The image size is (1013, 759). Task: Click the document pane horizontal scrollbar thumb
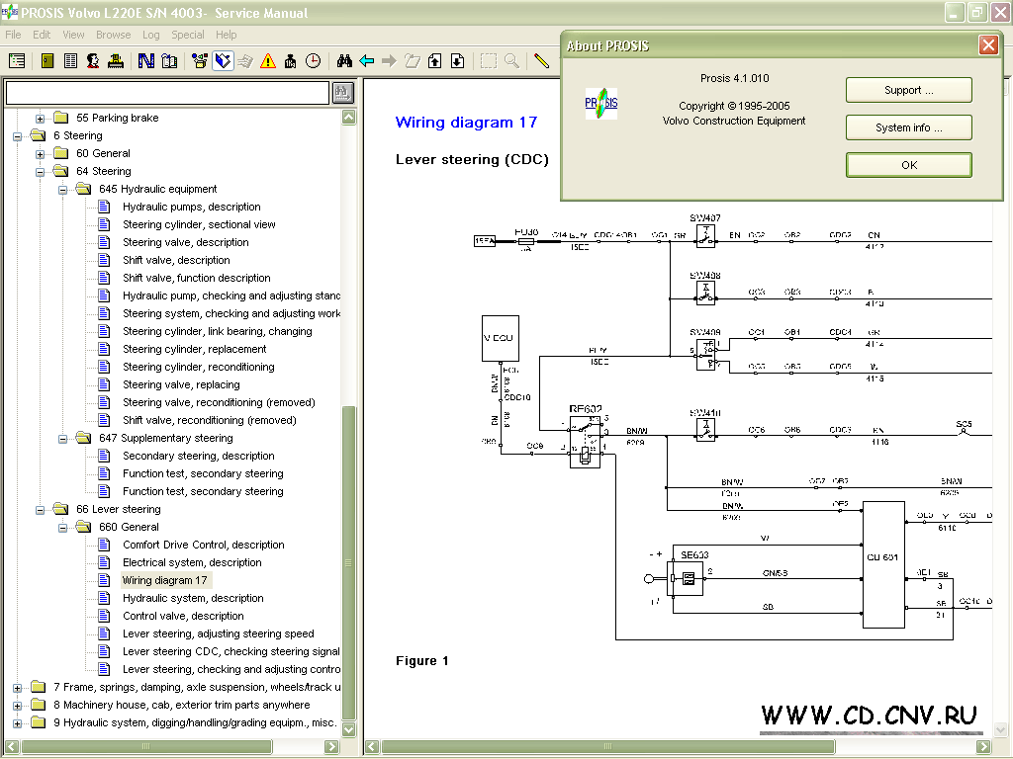[x=608, y=747]
